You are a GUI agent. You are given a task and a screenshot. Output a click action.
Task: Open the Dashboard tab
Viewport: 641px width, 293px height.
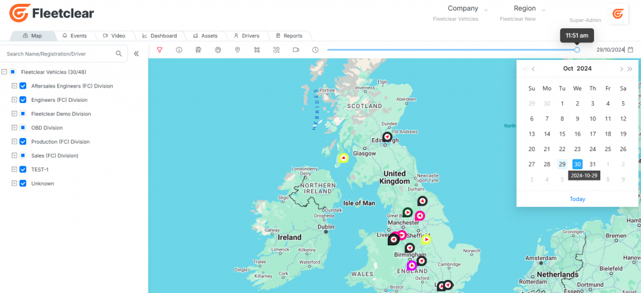[x=160, y=36]
